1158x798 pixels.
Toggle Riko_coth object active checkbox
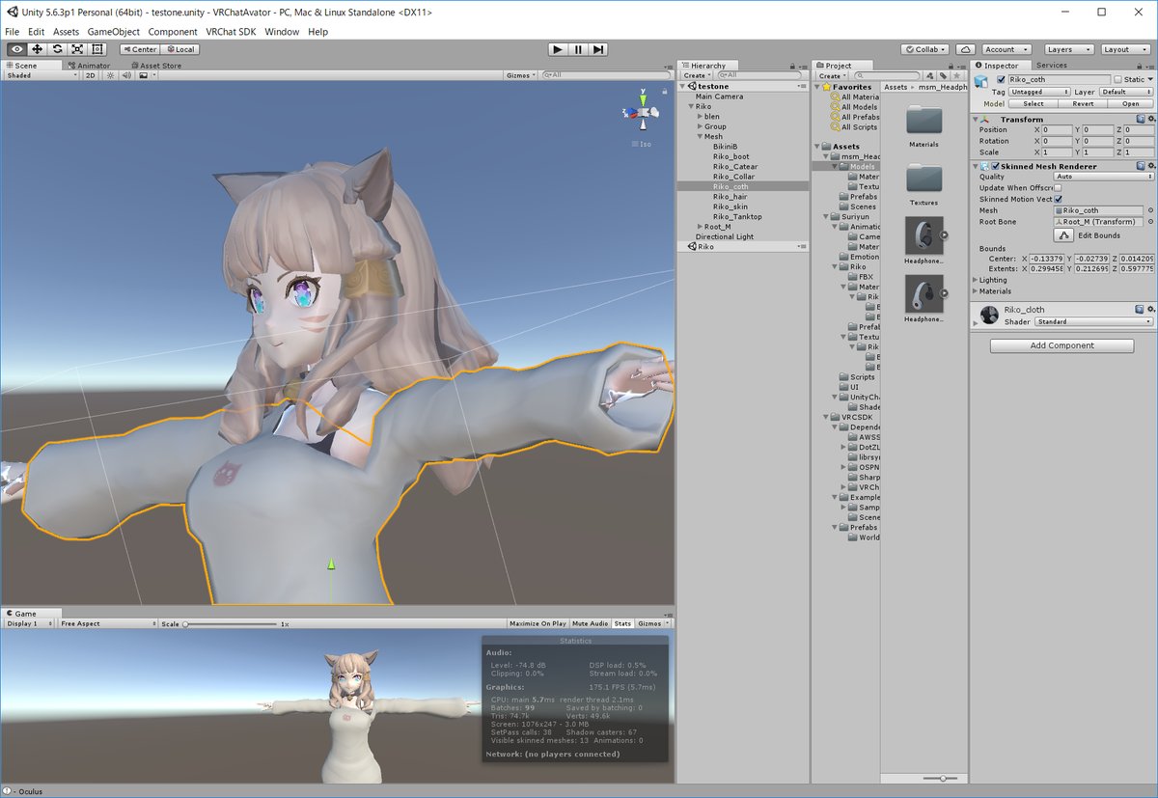pos(1002,79)
